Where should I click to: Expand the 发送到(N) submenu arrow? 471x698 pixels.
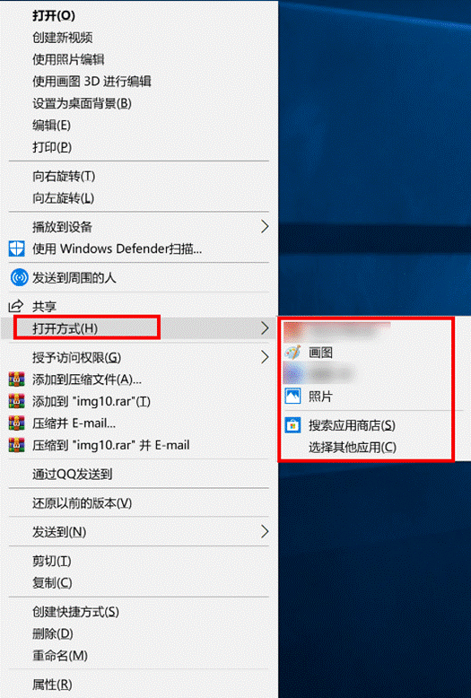coord(265,531)
